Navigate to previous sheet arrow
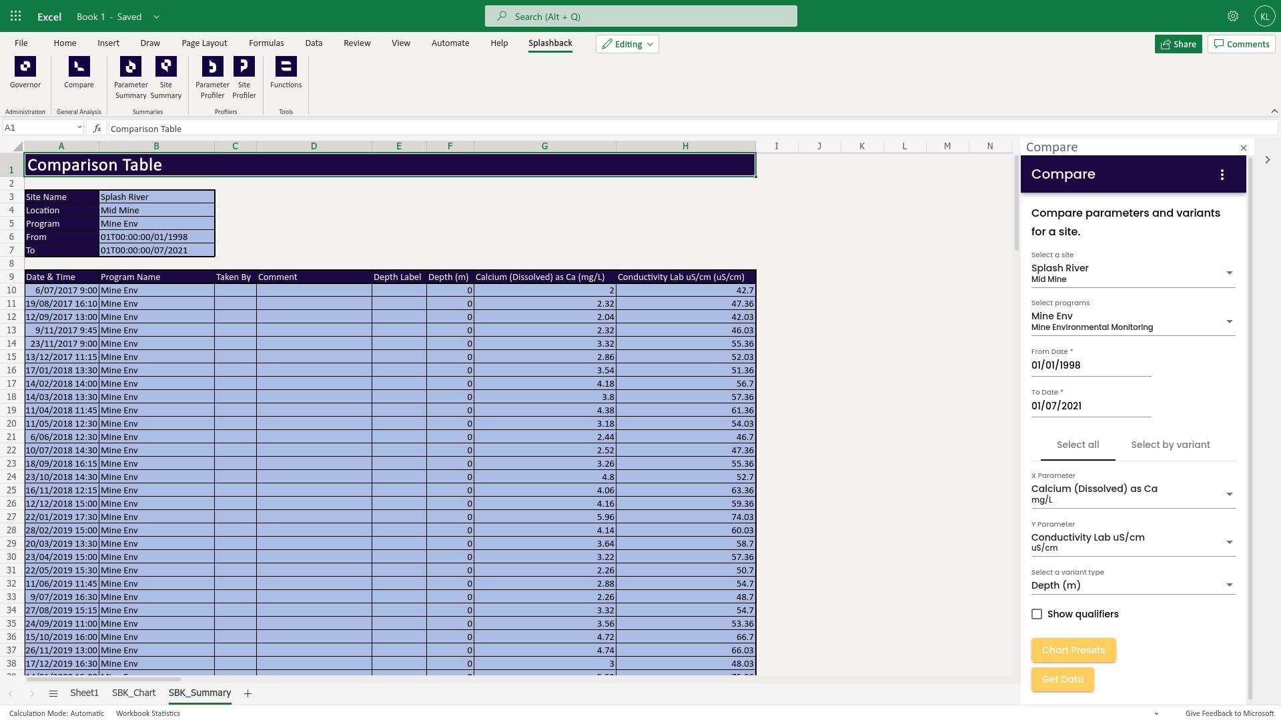The width and height of the screenshot is (1281, 720). [11, 693]
